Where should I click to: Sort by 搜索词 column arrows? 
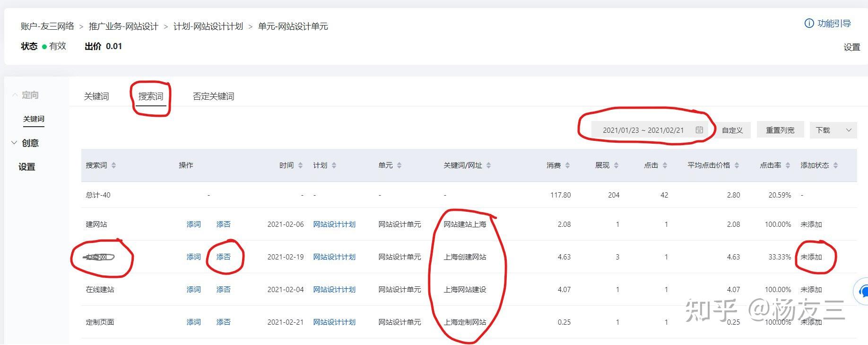113,165
